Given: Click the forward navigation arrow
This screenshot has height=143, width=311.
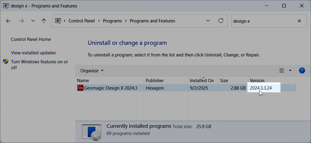Looking at the screenshot, I should 22,21.
